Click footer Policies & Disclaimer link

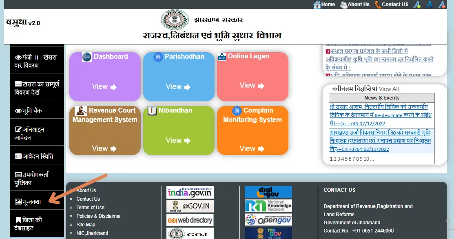click(98, 216)
